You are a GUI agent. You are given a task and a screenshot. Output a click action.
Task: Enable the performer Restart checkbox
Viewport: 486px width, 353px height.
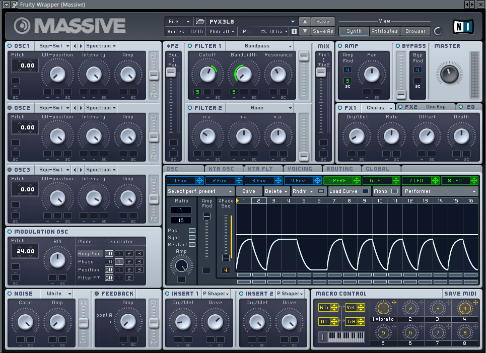click(x=192, y=245)
